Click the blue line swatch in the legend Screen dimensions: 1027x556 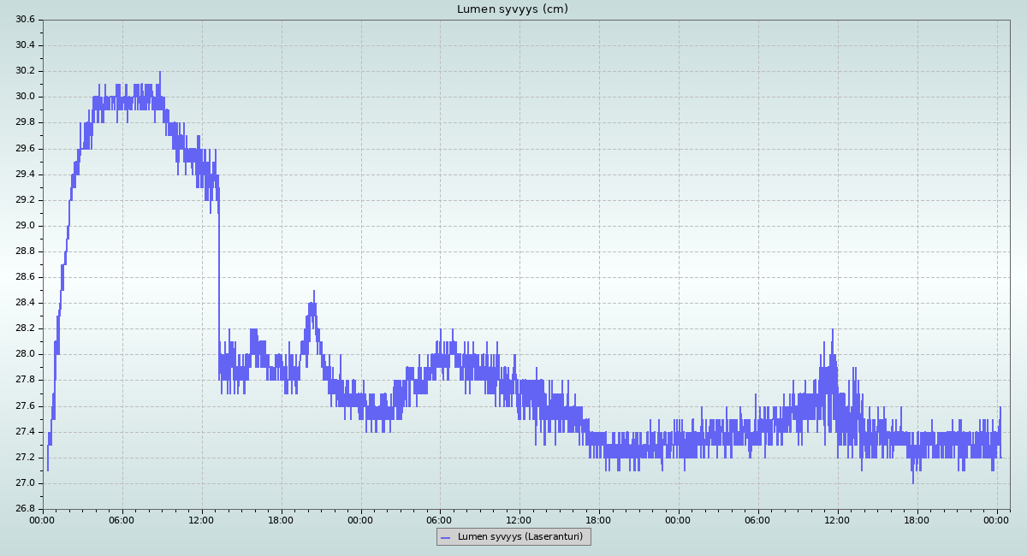[x=445, y=537]
